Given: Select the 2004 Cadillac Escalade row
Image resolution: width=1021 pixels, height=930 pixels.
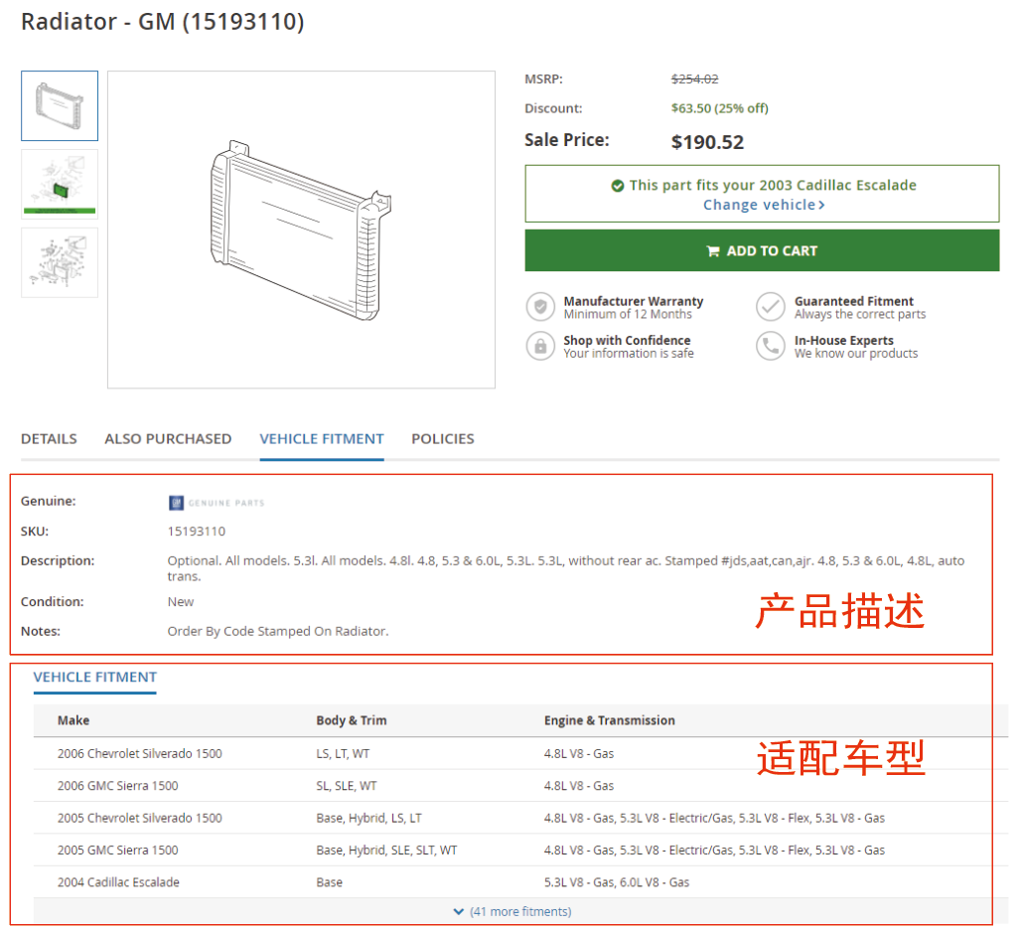Looking at the screenshot, I should tap(520, 882).
